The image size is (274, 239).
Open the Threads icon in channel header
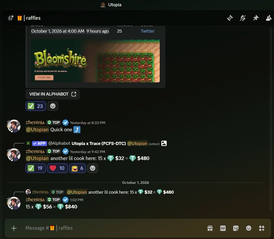pos(230,18)
